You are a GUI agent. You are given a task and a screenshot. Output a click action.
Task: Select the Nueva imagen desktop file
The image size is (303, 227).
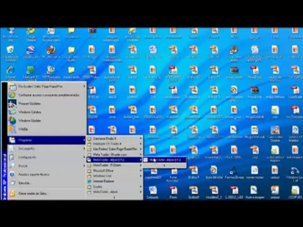click(254, 192)
